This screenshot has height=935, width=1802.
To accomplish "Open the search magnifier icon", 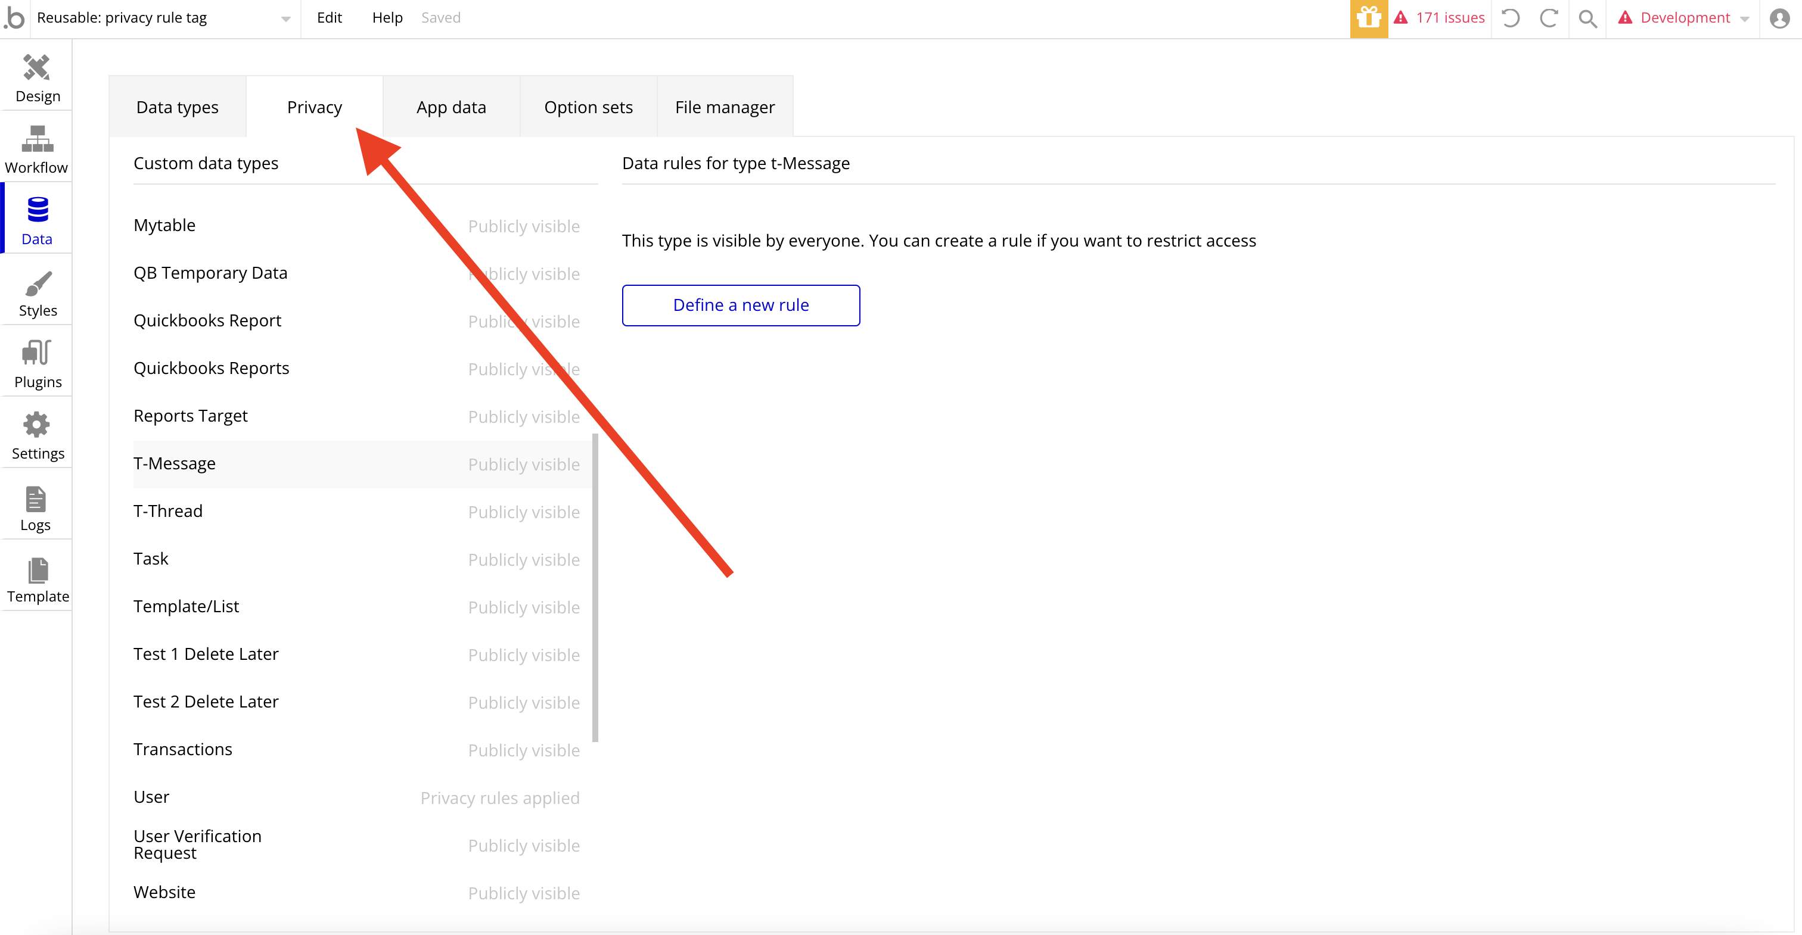I will [1587, 18].
